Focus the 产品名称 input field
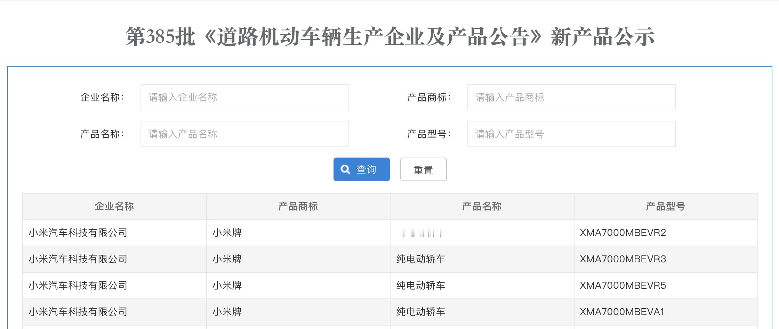The width and height of the screenshot is (779, 329). (x=244, y=134)
